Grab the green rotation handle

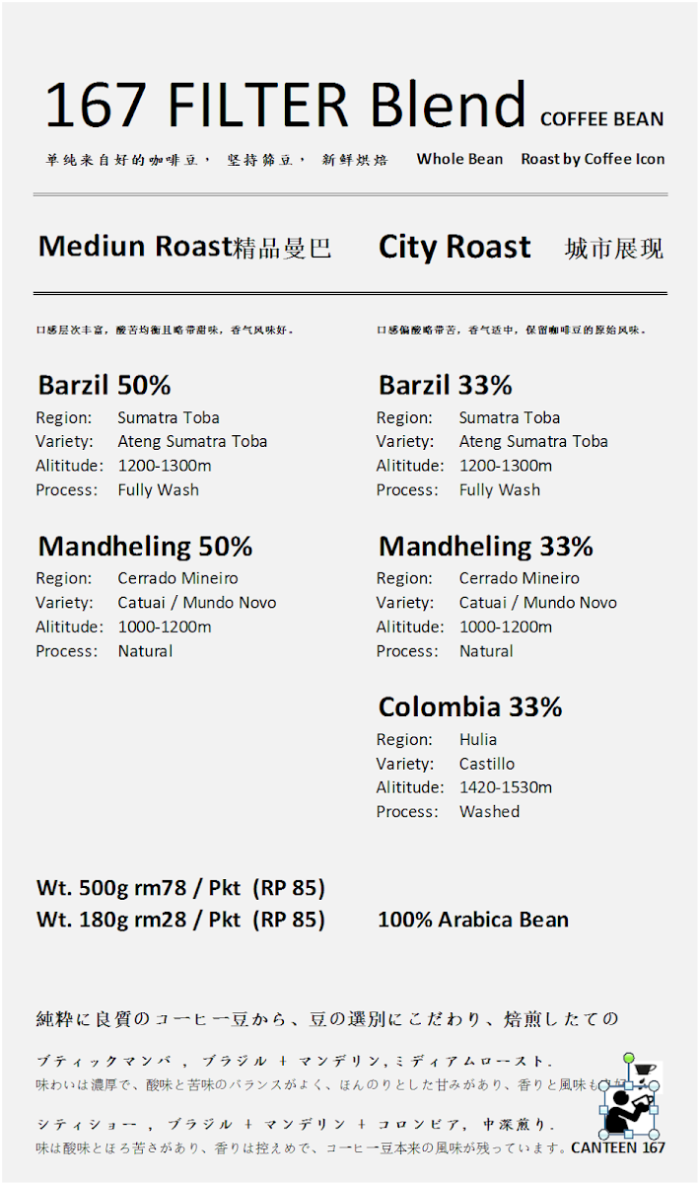tap(629, 1059)
